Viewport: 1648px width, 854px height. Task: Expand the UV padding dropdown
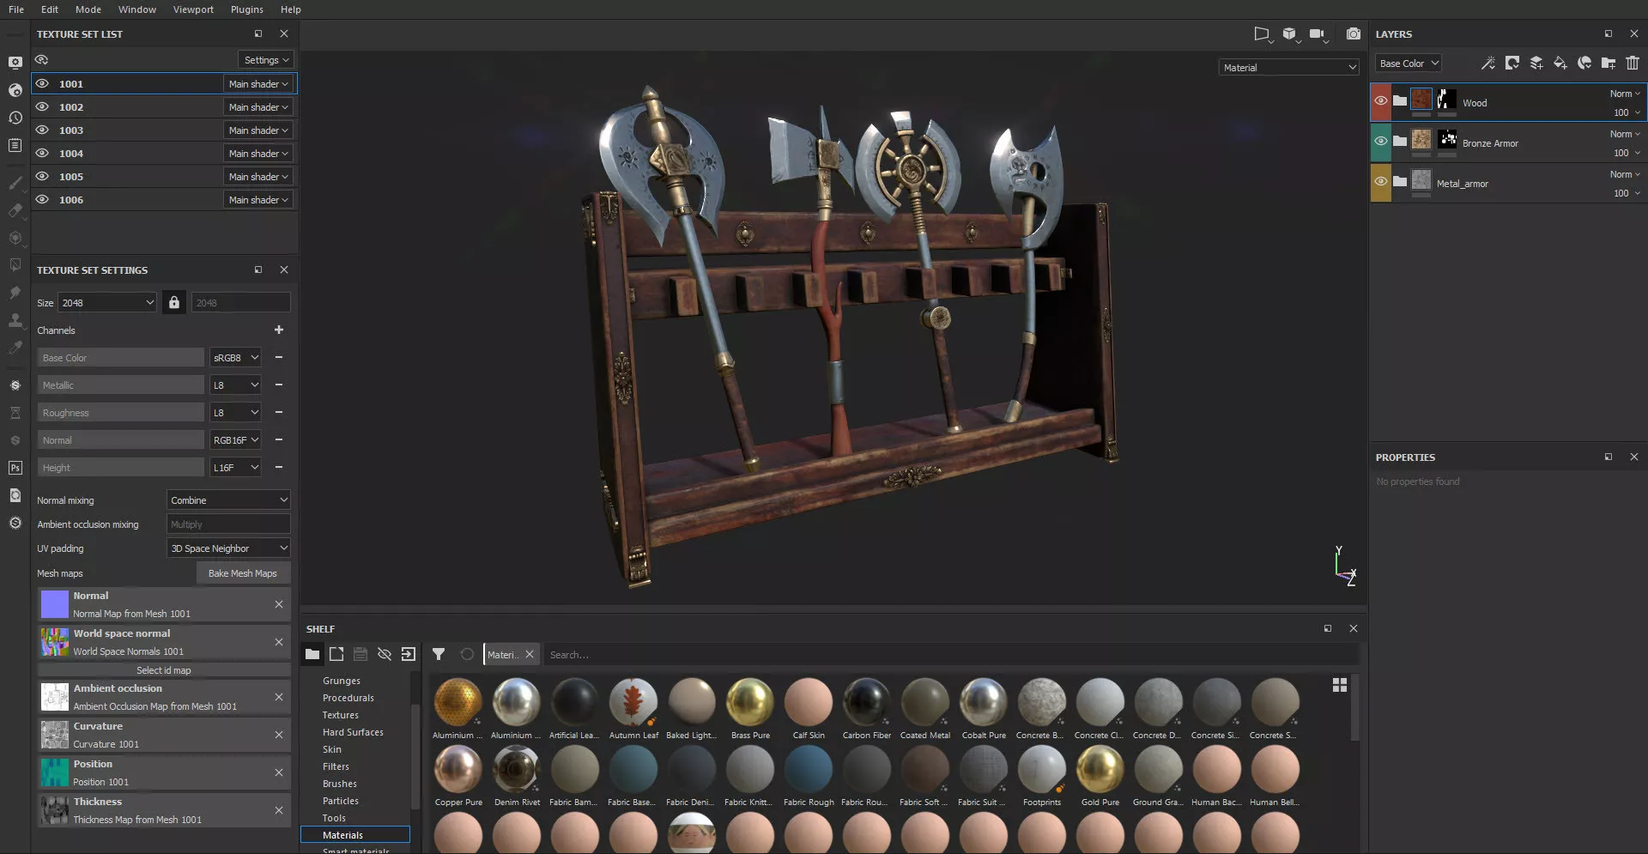point(228,548)
